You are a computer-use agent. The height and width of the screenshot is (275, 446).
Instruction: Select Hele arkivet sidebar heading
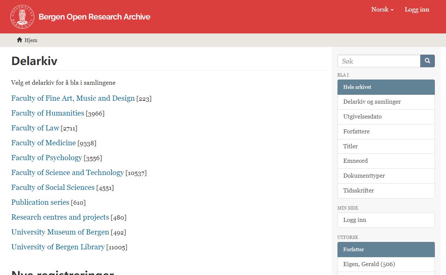386,87
